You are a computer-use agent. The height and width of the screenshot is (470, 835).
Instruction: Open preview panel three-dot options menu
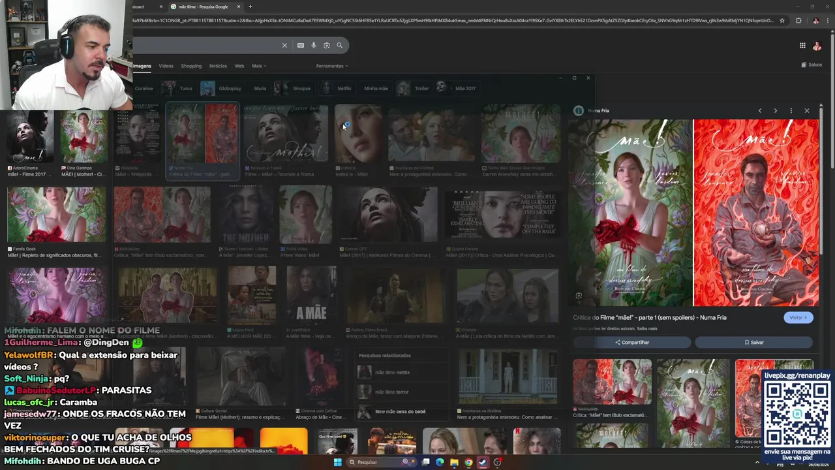(x=791, y=110)
